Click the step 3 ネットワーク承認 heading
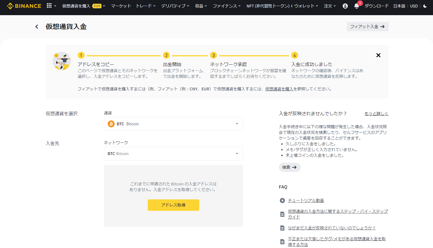Viewport: 433px width, 248px height. tap(228, 64)
